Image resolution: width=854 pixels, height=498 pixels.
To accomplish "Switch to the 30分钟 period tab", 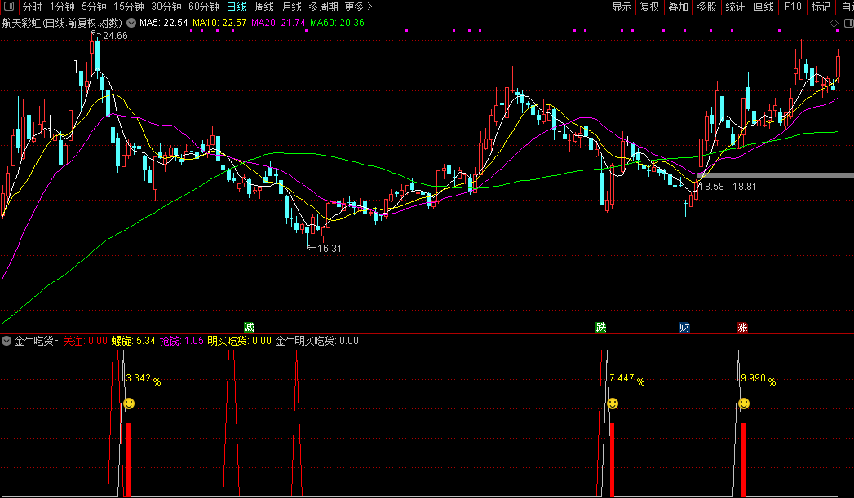I will (x=166, y=7).
